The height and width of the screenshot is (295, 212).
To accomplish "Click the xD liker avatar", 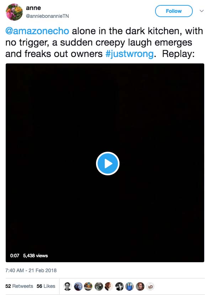I will click(150, 286).
